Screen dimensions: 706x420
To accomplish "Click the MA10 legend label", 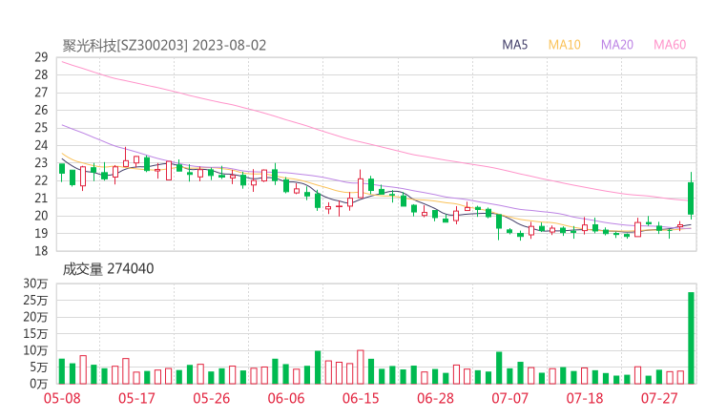I will point(564,45).
